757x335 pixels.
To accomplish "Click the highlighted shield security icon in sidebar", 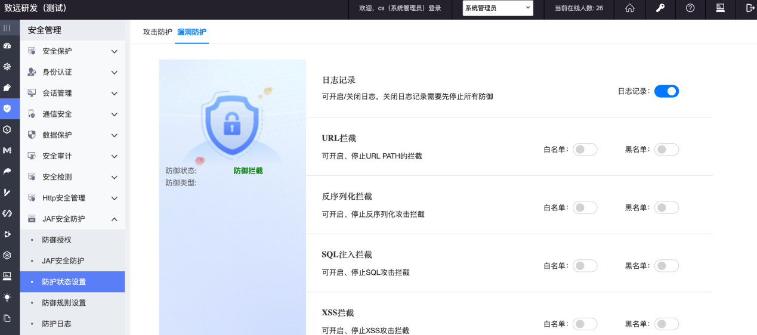I will coord(7,108).
